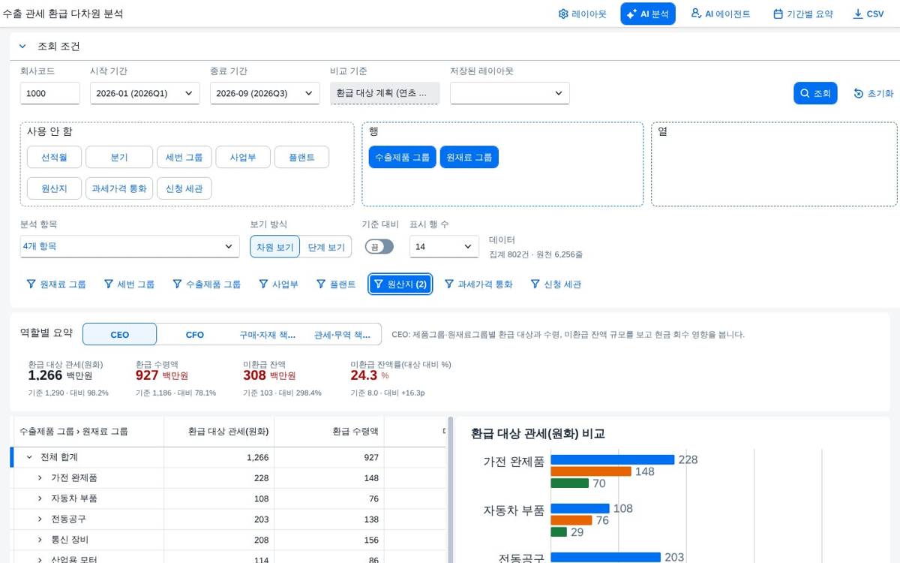Select the CFO role tab

point(195,335)
